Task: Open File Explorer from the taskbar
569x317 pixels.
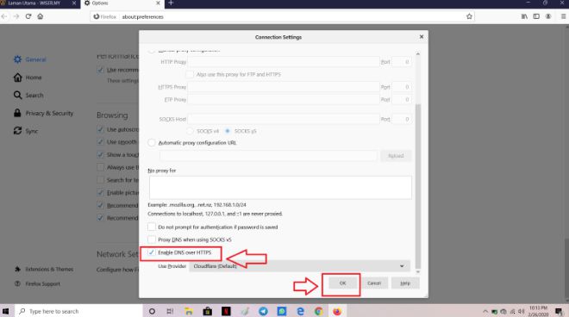Action: (189, 311)
